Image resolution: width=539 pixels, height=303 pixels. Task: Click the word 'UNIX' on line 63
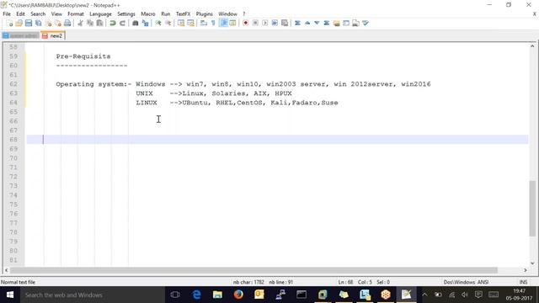144,93
